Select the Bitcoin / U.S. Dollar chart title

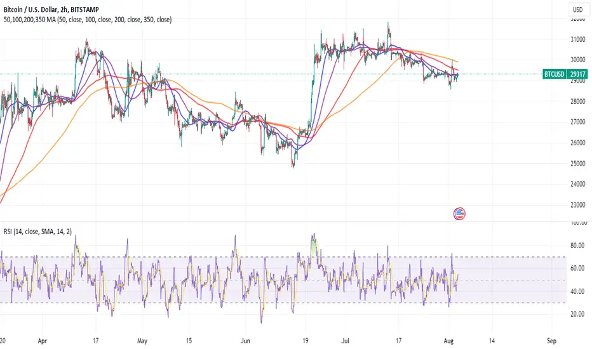51,10
